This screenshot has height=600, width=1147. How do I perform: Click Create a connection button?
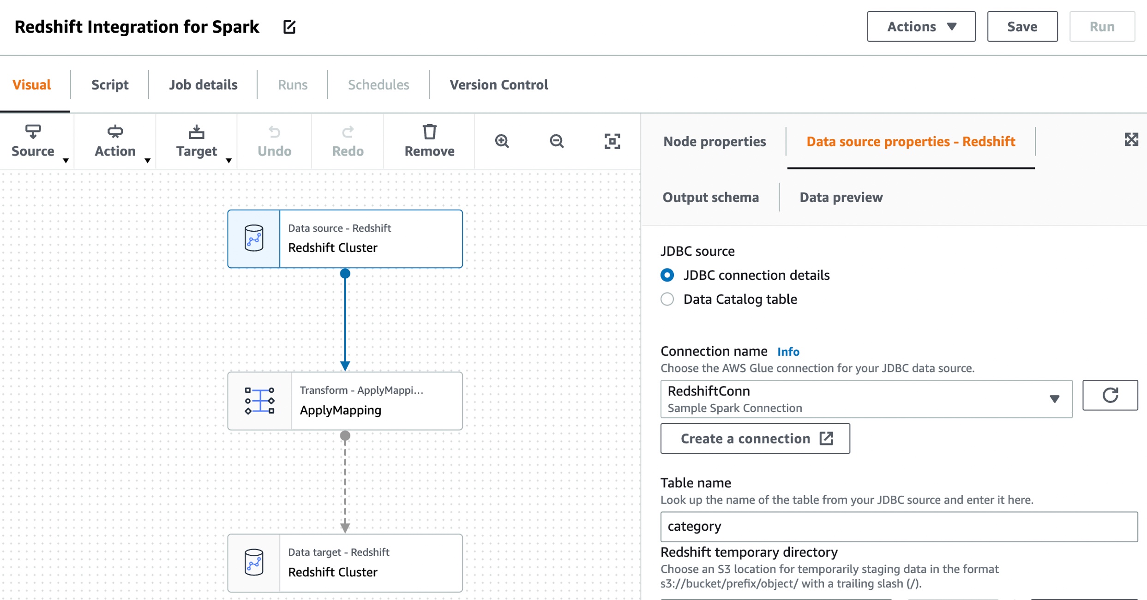755,438
